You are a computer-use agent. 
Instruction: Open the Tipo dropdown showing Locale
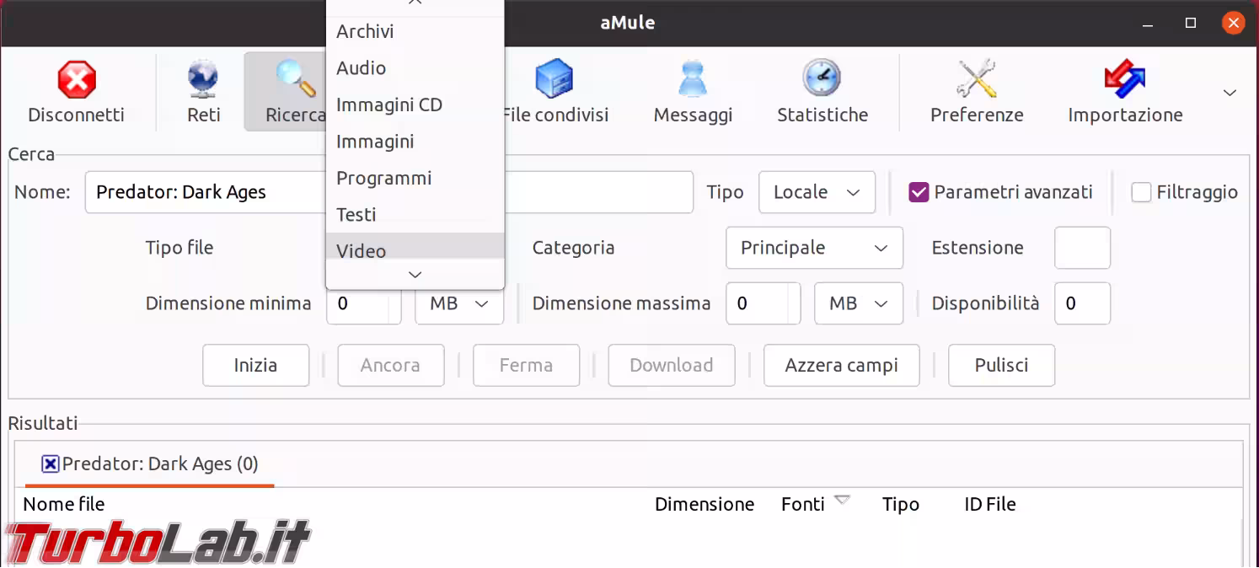(816, 192)
